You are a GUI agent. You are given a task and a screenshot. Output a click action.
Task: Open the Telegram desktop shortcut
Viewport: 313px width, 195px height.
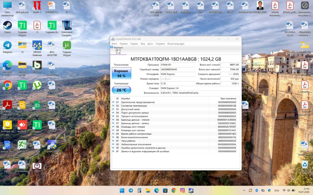[8, 47]
